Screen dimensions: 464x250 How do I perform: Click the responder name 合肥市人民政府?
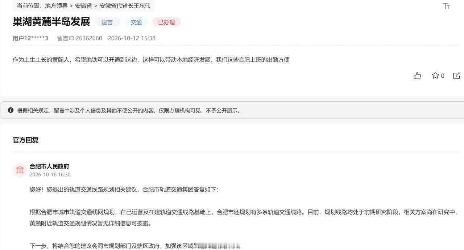point(49,166)
